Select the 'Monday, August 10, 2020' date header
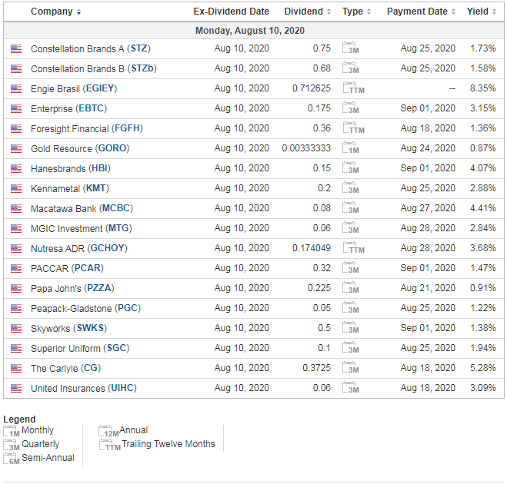The height and width of the screenshot is (484, 507). [250, 31]
